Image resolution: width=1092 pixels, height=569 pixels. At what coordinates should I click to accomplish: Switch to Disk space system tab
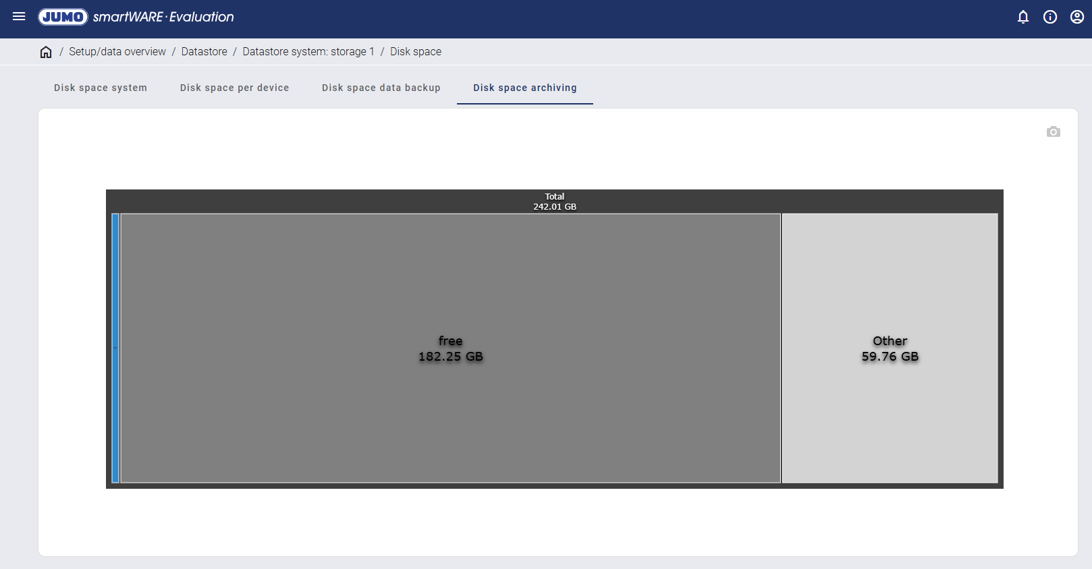[x=101, y=88]
